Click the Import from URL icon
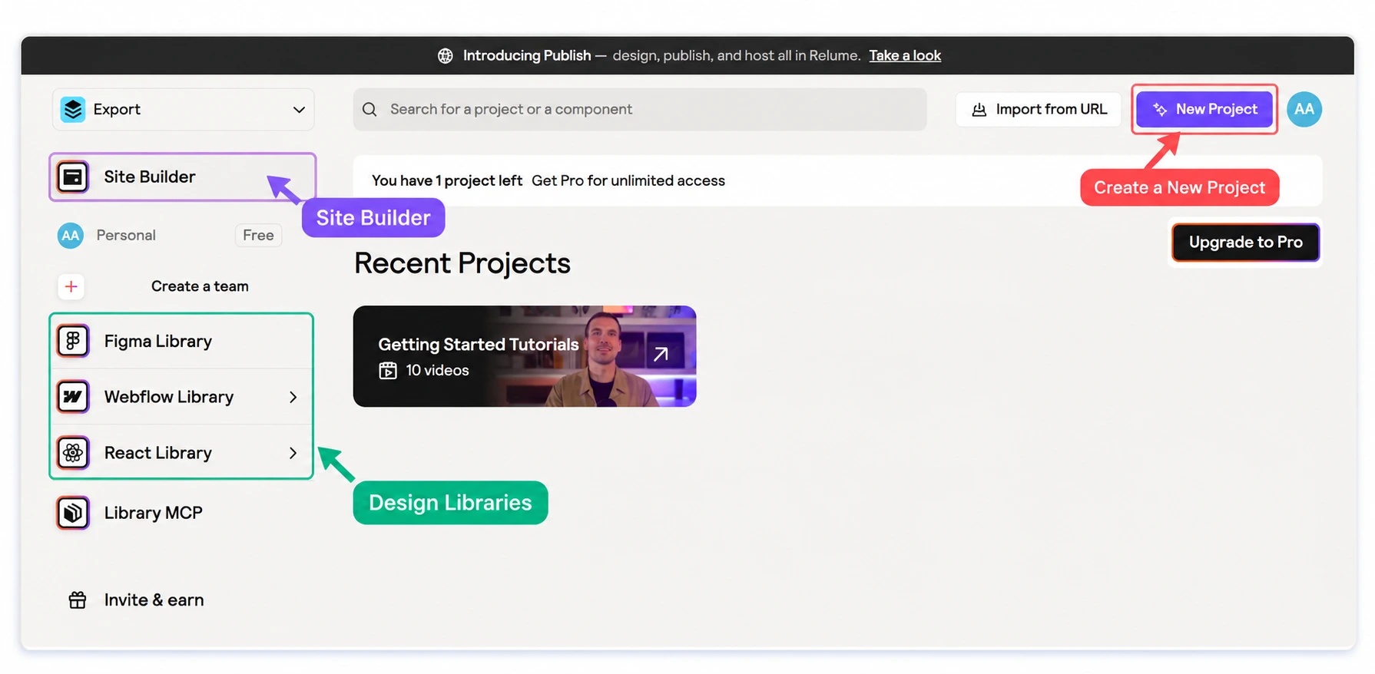This screenshot has height=674, width=1375. (x=979, y=110)
